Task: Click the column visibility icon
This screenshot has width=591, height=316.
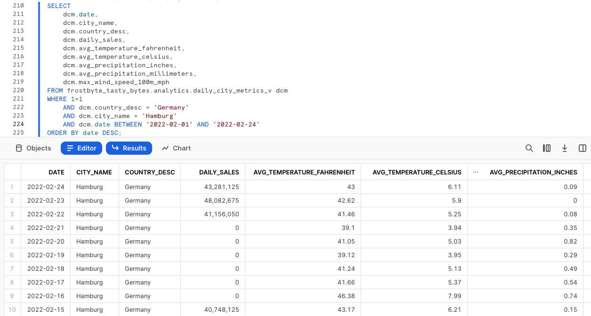Action: [x=547, y=148]
